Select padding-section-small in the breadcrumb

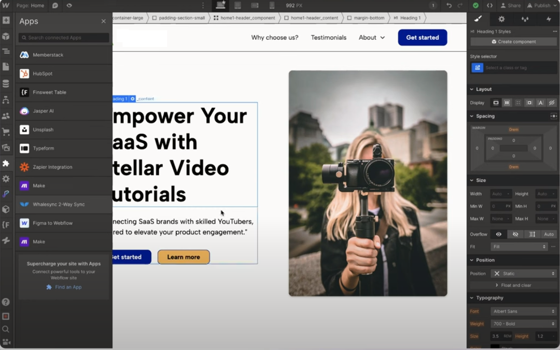[178, 18]
